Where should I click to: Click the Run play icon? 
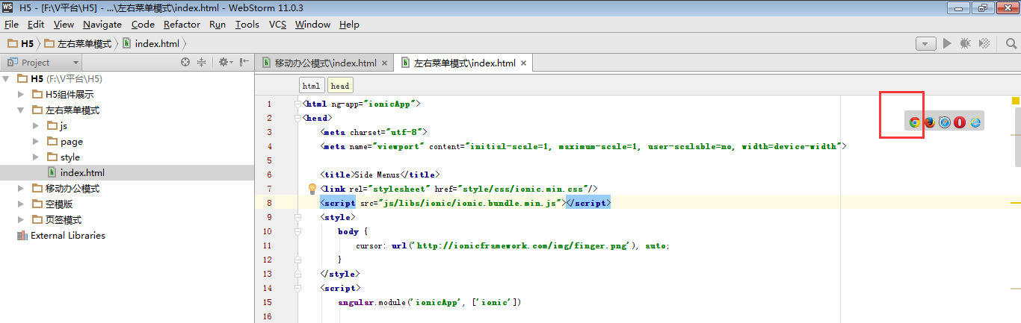coord(947,44)
